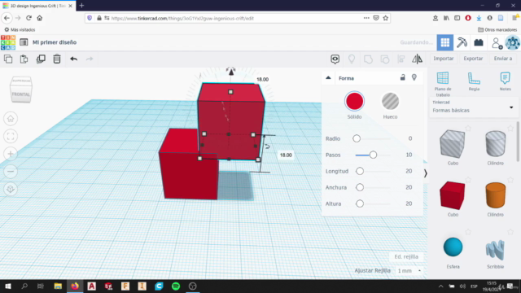
Task: Reload the browser page
Action: coord(29,18)
